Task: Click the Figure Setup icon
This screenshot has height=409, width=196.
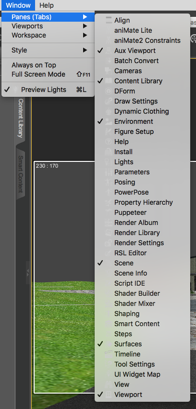Action: pyautogui.click(x=109, y=132)
